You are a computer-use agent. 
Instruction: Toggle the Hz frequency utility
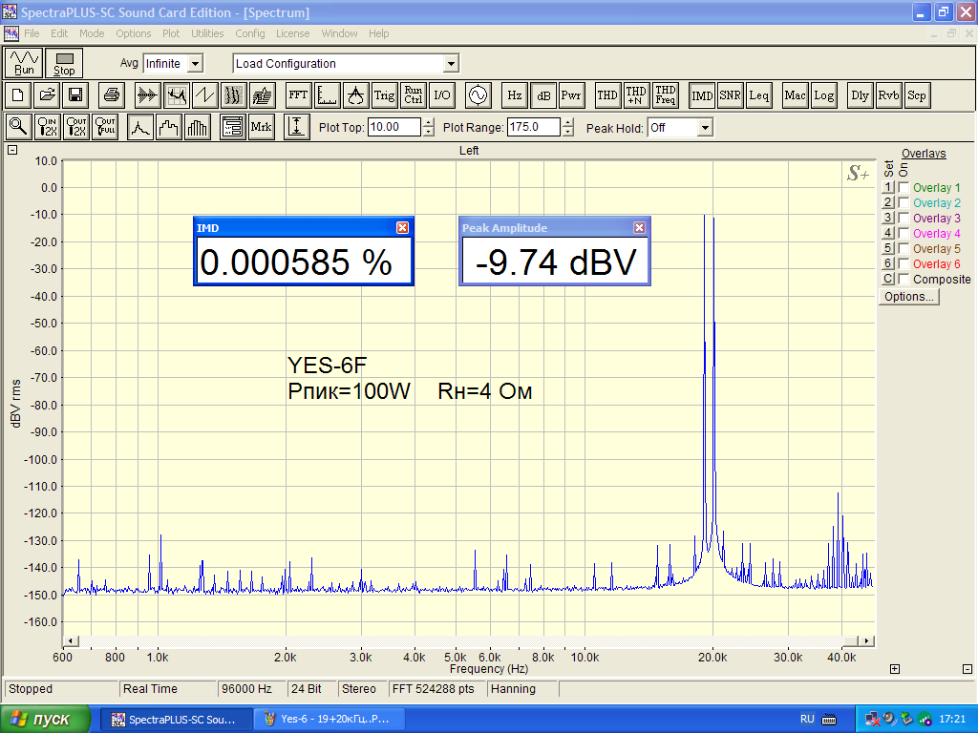pos(514,95)
